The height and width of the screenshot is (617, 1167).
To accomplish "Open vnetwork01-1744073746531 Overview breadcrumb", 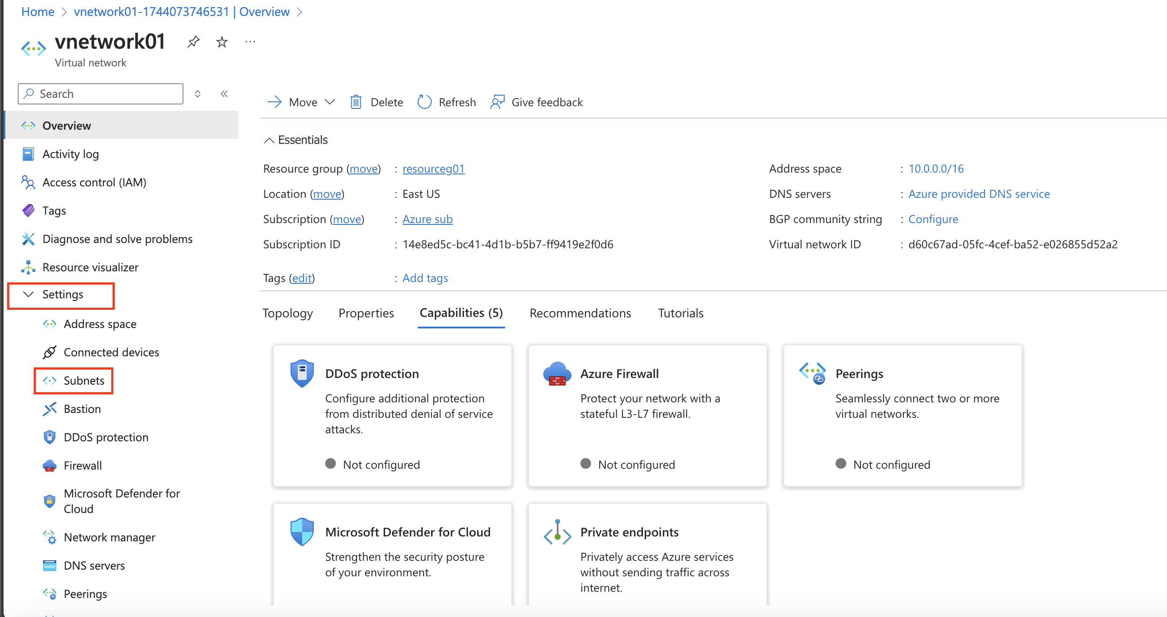I will click(x=181, y=12).
